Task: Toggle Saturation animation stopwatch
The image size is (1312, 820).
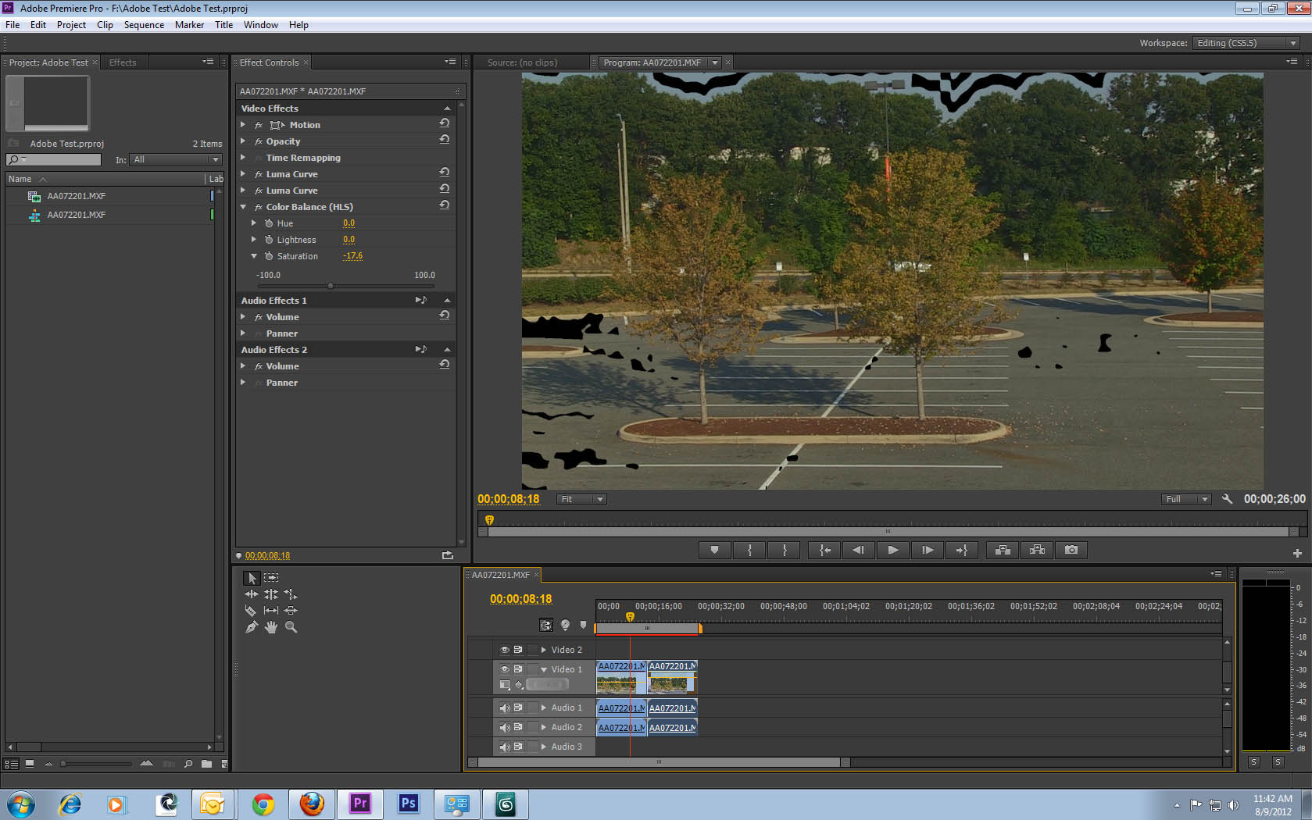Action: (269, 256)
